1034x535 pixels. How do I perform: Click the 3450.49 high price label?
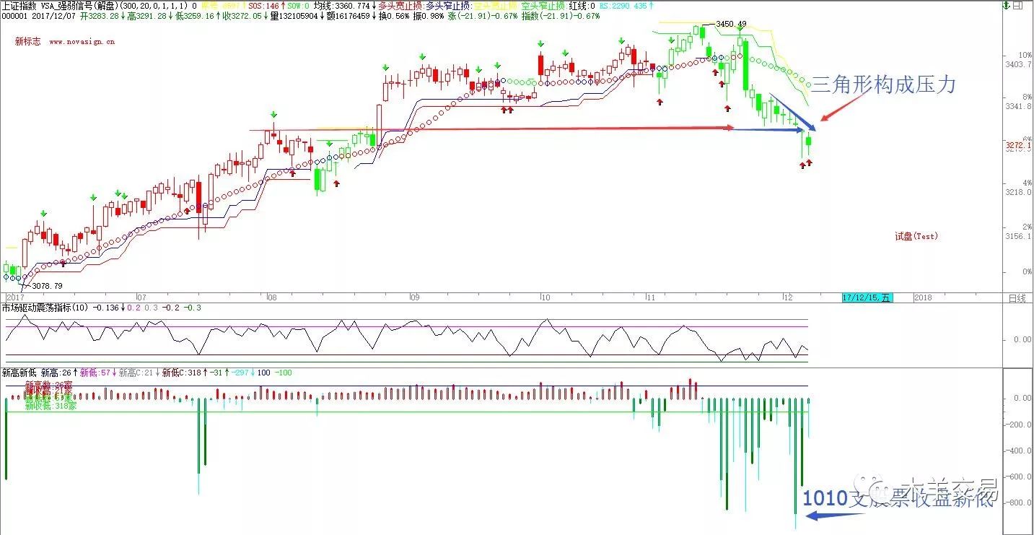730,25
